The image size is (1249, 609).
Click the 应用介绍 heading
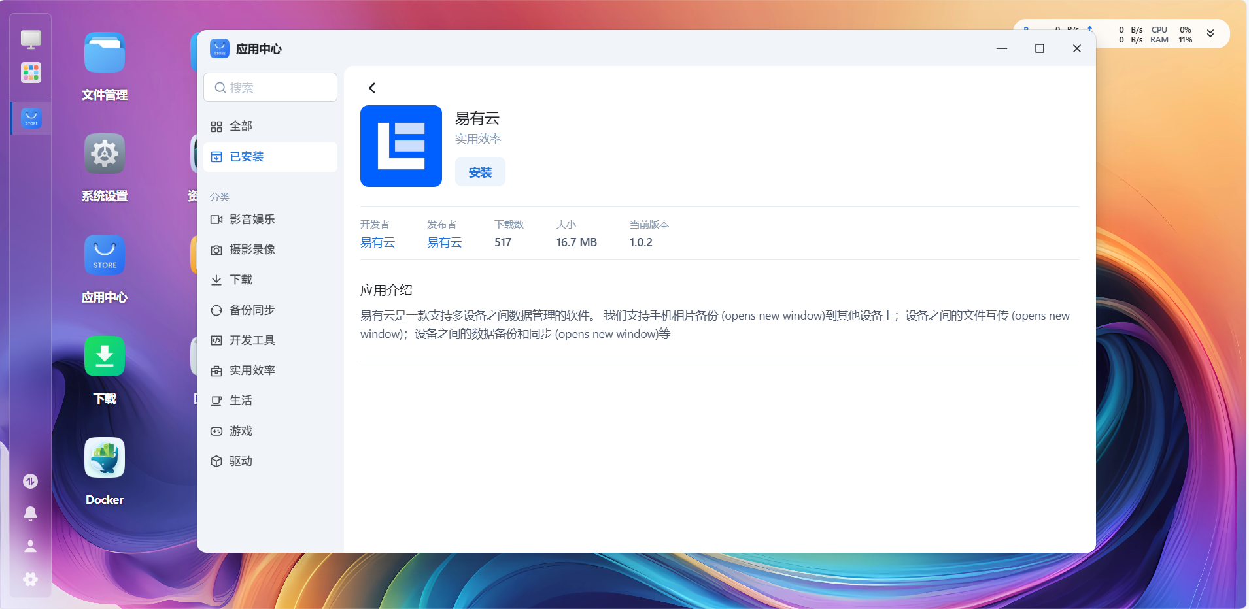386,290
